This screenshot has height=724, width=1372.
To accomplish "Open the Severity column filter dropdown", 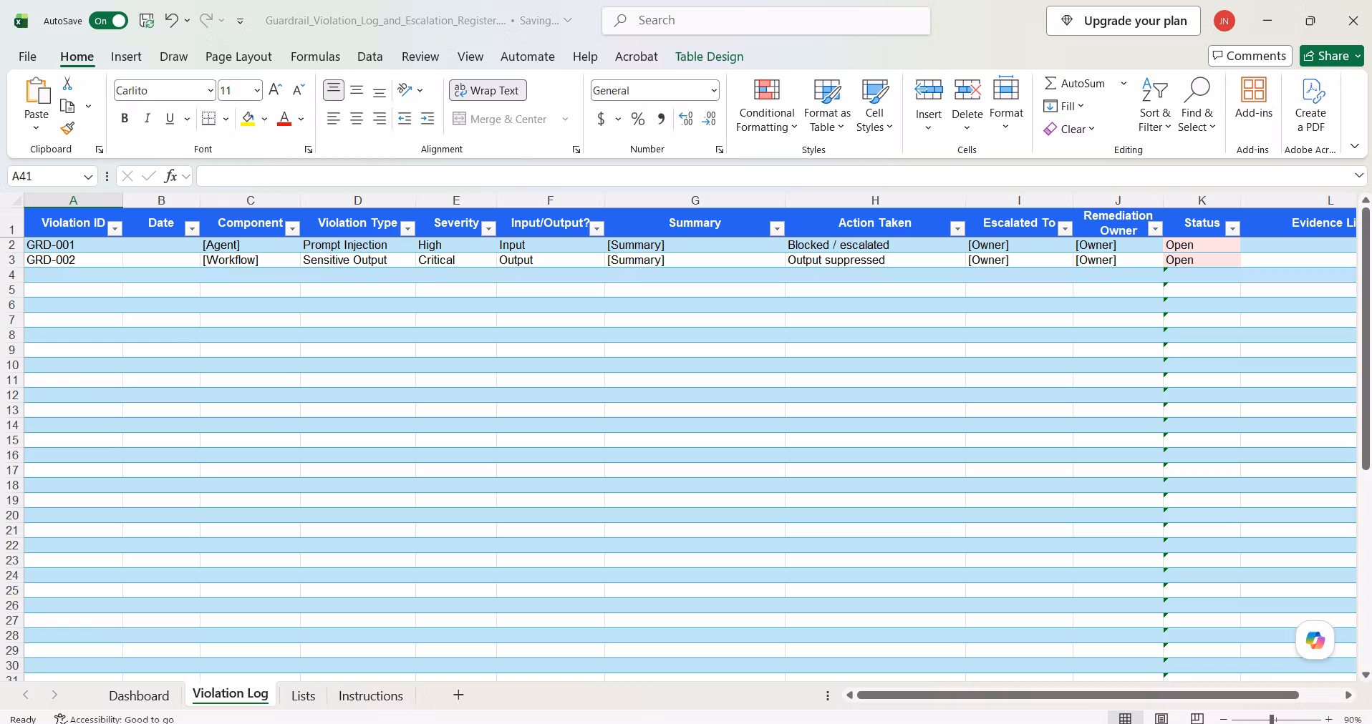I will (488, 228).
